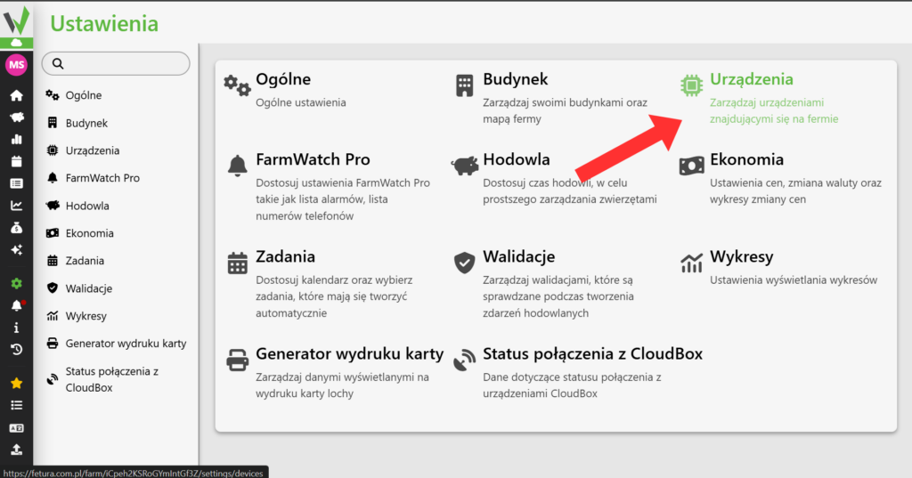Open the info icon in dark sidebar
912x478 pixels.
[16, 328]
